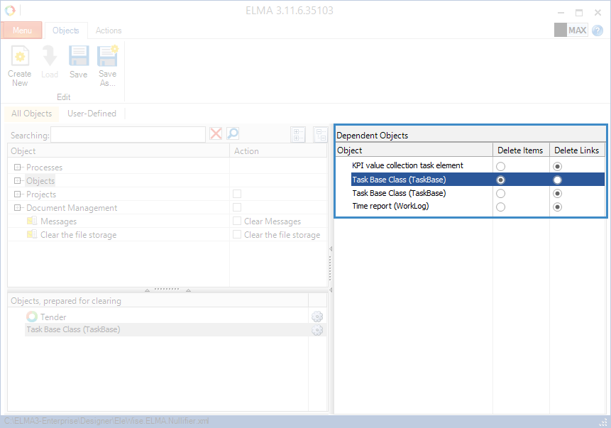Click the expand all tree icon
611x428 pixels.
(298, 135)
